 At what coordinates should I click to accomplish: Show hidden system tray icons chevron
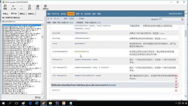tap(176, 103)
